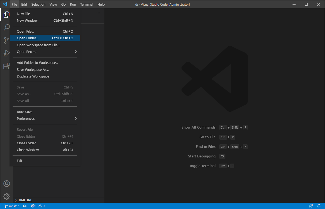Image resolution: width=325 pixels, height=209 pixels.
Task: Open the Manage gear icon
Action: 6,196
